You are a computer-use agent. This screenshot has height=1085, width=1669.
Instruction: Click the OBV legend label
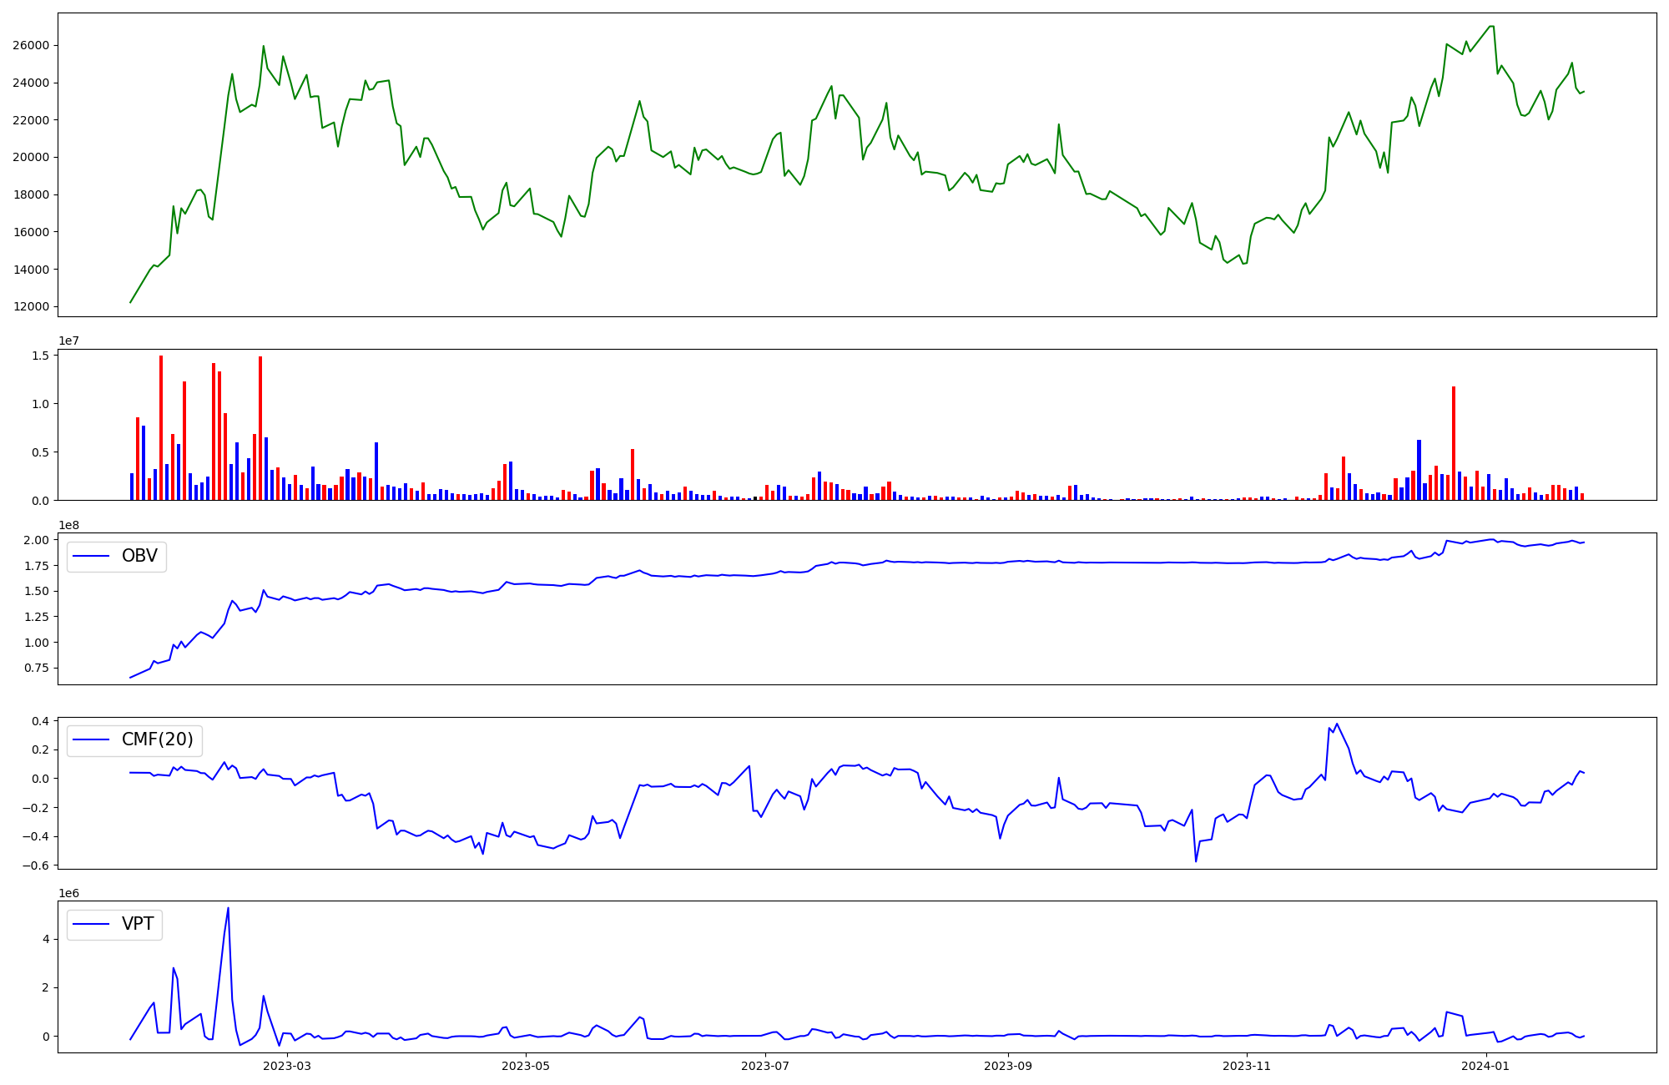[139, 556]
